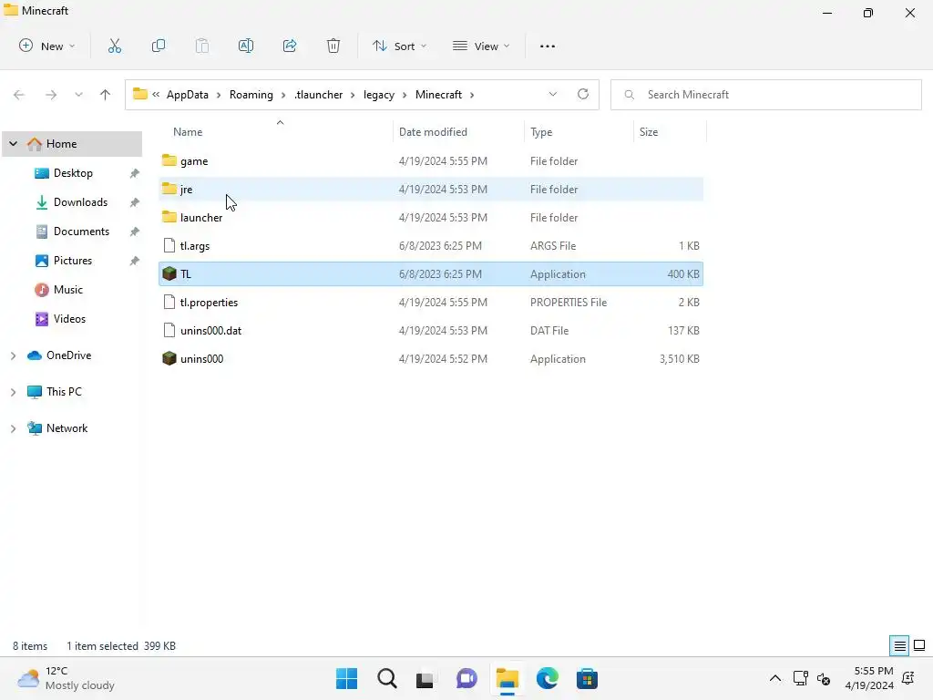Image resolution: width=933 pixels, height=700 pixels.
Task: Click the Share icon in toolbar
Action: point(290,46)
